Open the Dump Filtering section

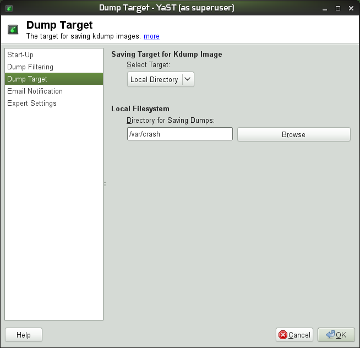point(54,67)
